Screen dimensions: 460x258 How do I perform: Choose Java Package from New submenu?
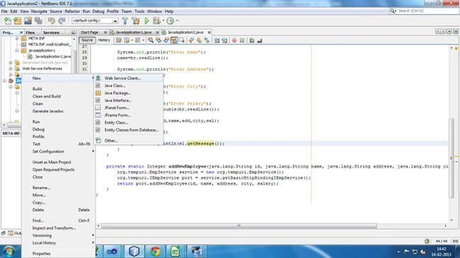coord(129,93)
